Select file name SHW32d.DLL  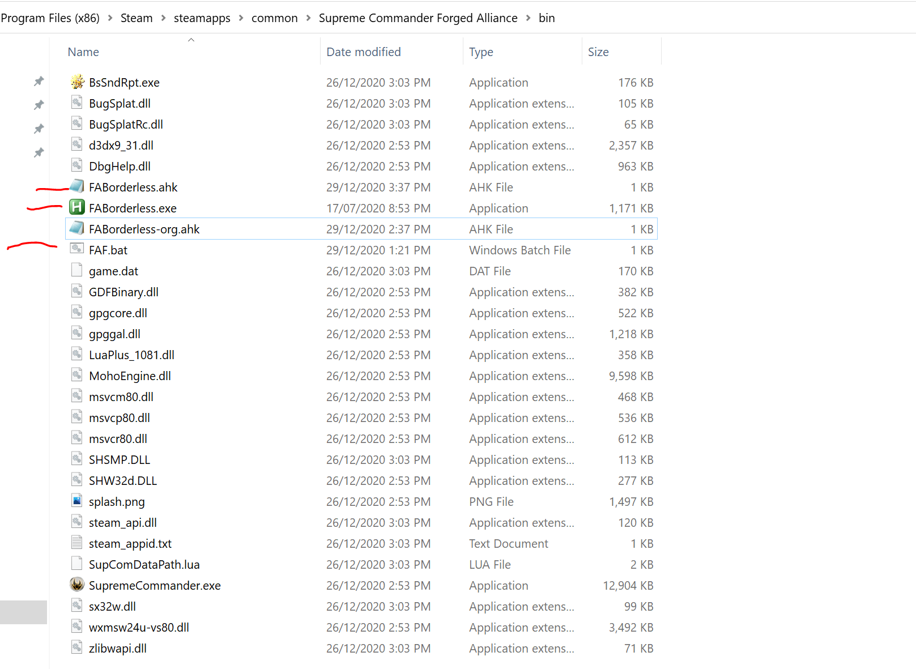[123, 481]
